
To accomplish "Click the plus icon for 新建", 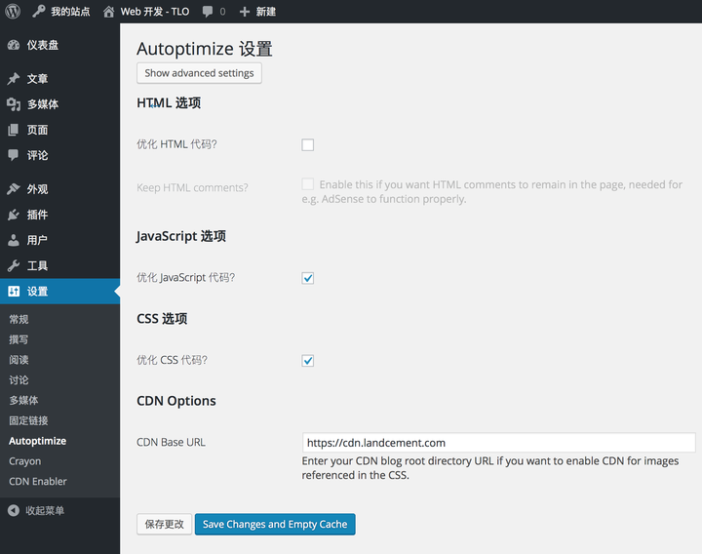I will click(244, 12).
